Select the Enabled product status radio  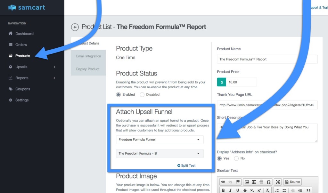click(119, 94)
